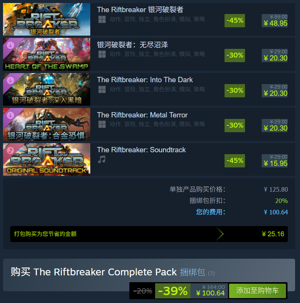The width and height of the screenshot is (300, 303).
Task: Open the 合金恐惧 Metal Terror thumbnail
Action: pyautogui.click(x=47, y=125)
